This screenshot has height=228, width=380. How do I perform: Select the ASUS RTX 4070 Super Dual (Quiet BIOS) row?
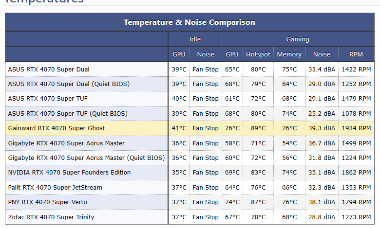click(x=69, y=84)
